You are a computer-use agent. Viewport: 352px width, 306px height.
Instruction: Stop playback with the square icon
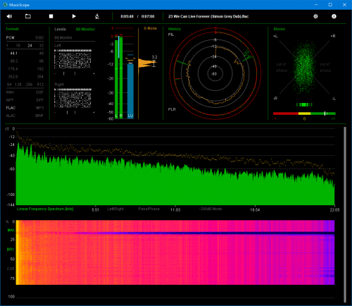(51, 16)
